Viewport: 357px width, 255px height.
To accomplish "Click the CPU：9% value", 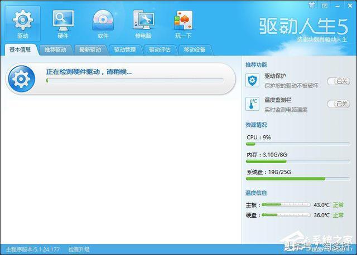I will pyautogui.click(x=259, y=138).
